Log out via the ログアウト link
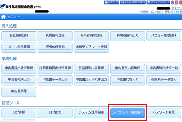The height and width of the screenshot is (122, 182). (177, 8)
